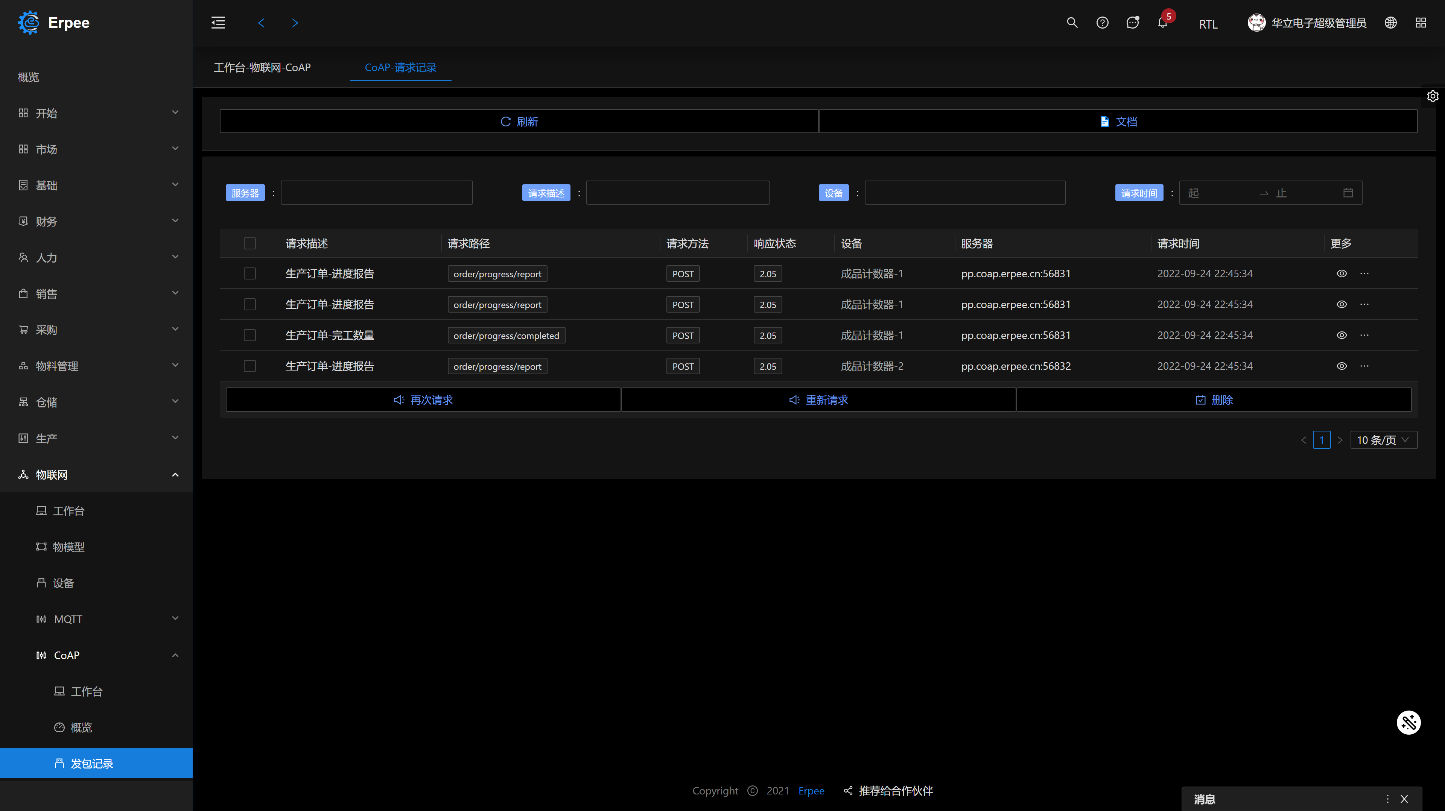Viewport: 1445px width, 811px height.
Task: Open page settings gear icon
Action: pyautogui.click(x=1433, y=96)
